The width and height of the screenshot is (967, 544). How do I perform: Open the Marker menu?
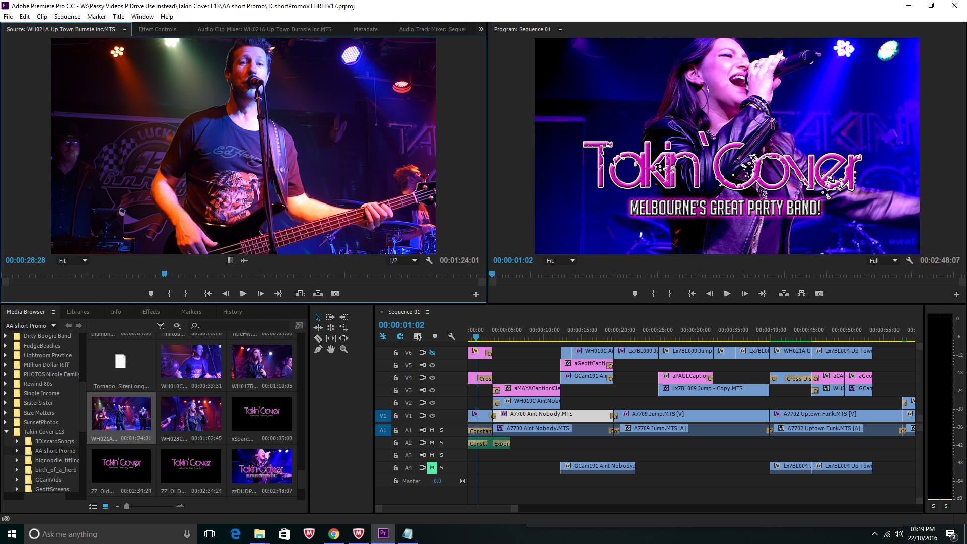click(96, 16)
